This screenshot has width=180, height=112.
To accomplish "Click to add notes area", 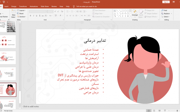I will point(31,106).
